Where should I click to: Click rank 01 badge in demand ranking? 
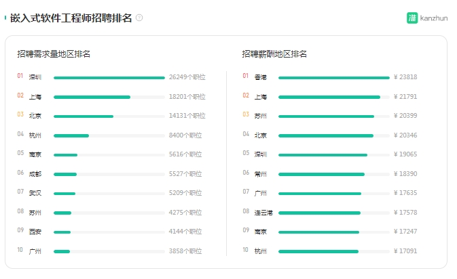(x=20, y=77)
